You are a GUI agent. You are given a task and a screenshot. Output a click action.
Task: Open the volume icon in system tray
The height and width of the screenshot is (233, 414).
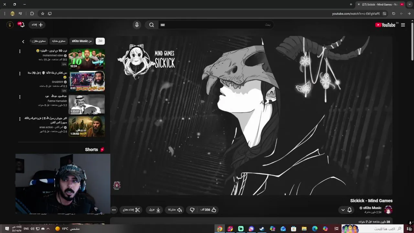coord(32,229)
